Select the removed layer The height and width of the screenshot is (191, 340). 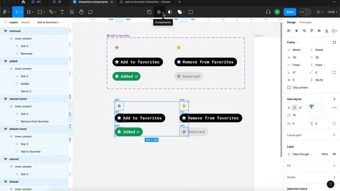pos(34,31)
